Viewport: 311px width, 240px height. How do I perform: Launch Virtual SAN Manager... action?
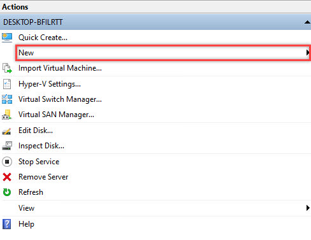pyautogui.click(x=56, y=115)
